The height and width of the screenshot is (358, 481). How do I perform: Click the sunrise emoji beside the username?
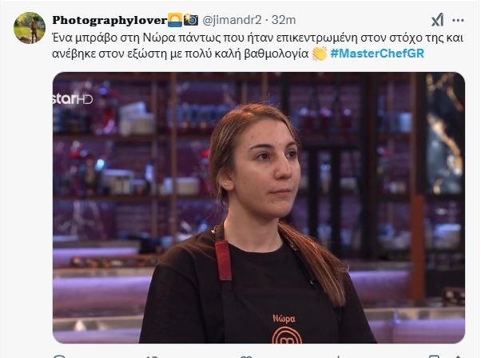click(175, 20)
